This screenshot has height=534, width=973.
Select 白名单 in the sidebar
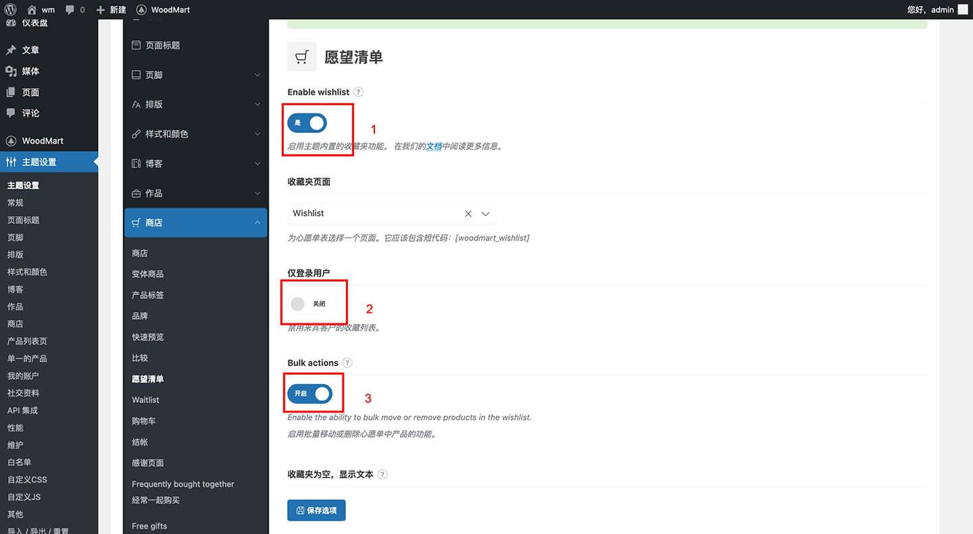(19, 462)
